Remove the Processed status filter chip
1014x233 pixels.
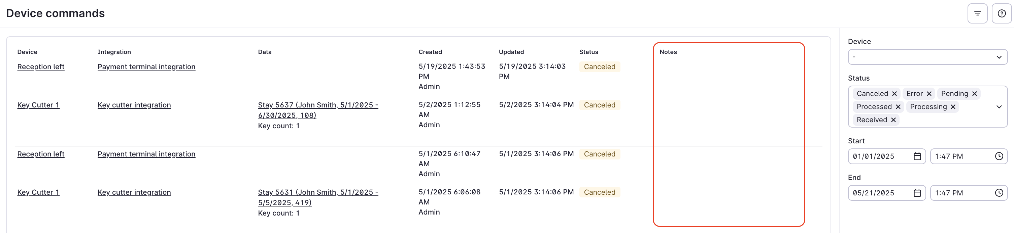[x=899, y=106]
